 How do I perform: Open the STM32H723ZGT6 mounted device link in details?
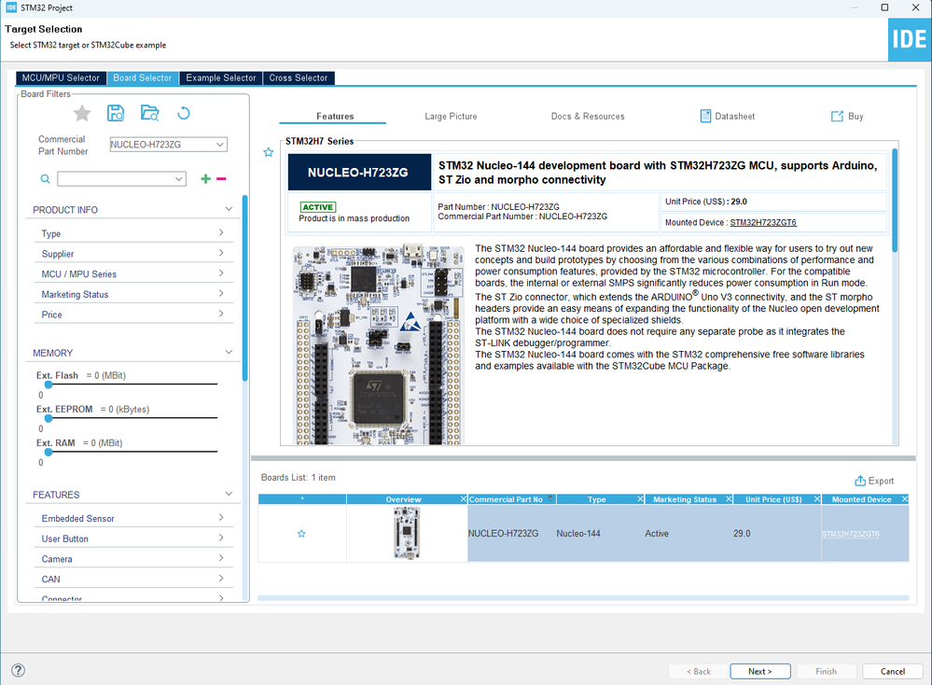click(x=763, y=222)
